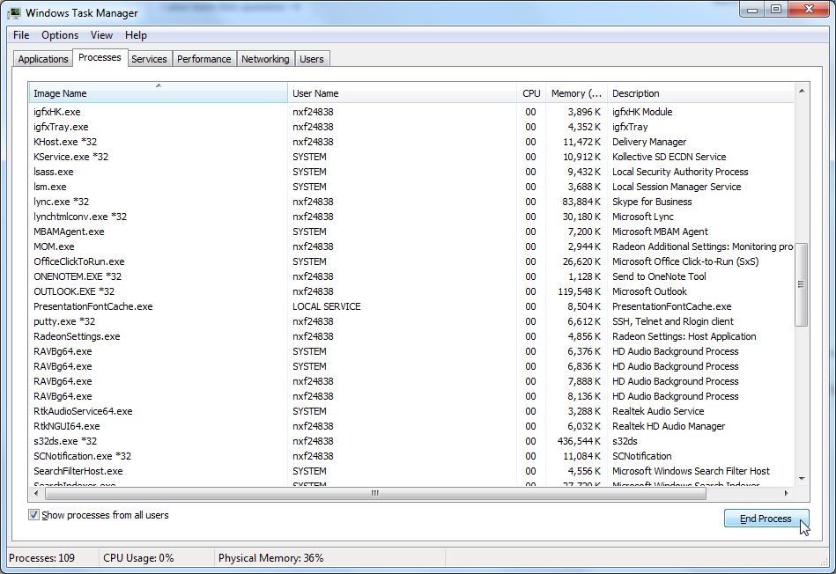This screenshot has width=836, height=574.
Task: Switch to the Services tab
Action: (149, 59)
